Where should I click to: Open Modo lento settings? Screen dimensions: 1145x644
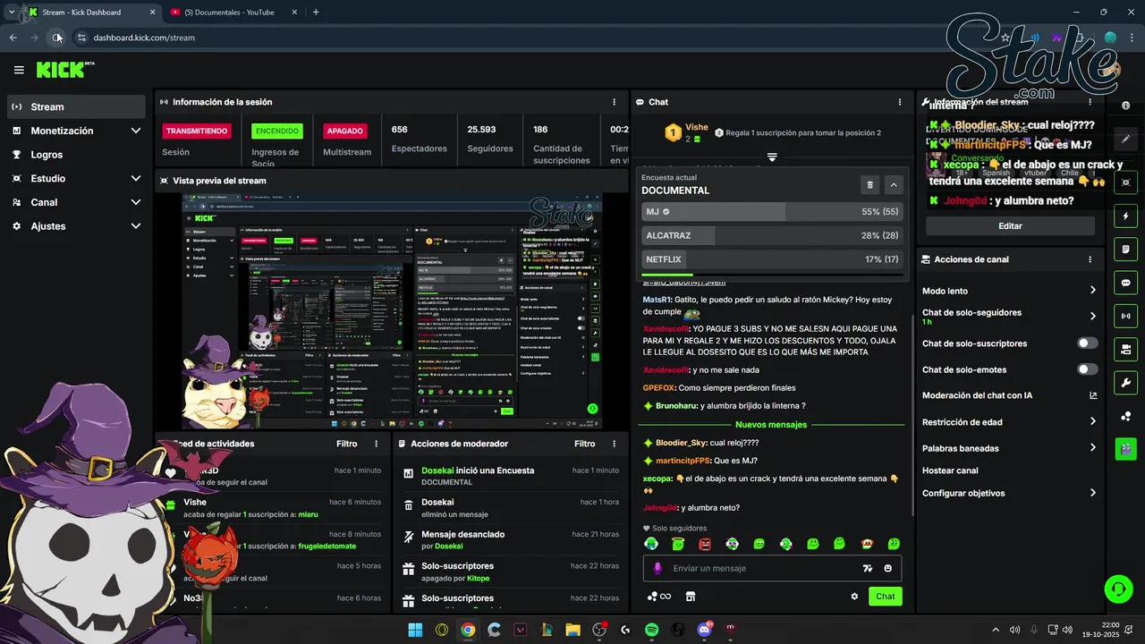(1010, 291)
